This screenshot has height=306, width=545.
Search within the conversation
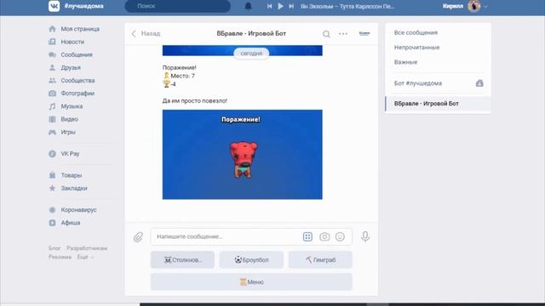(x=326, y=34)
